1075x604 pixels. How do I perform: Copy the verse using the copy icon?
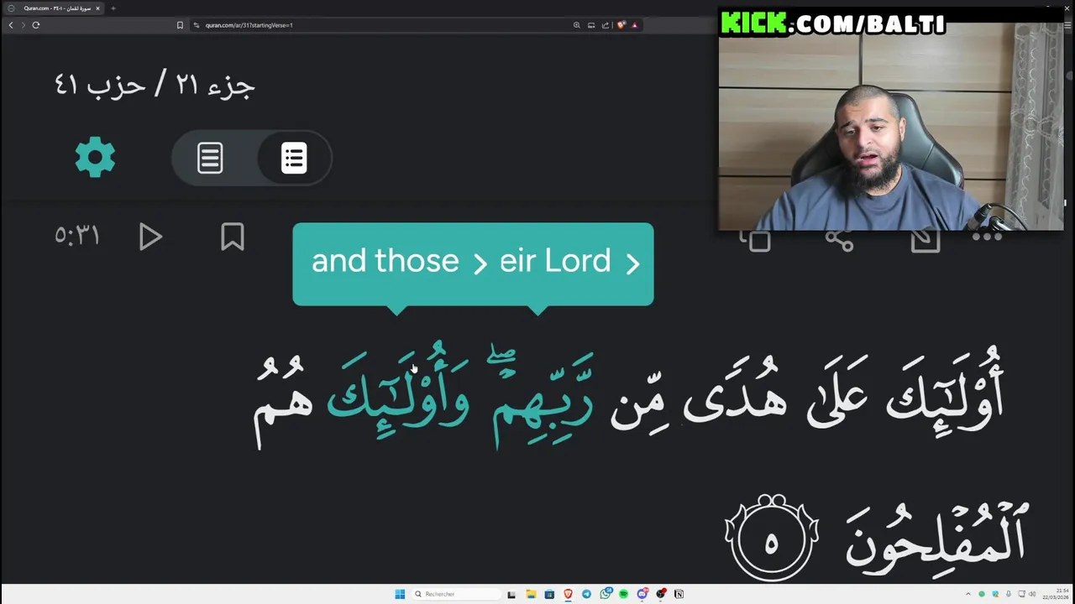[755, 242]
